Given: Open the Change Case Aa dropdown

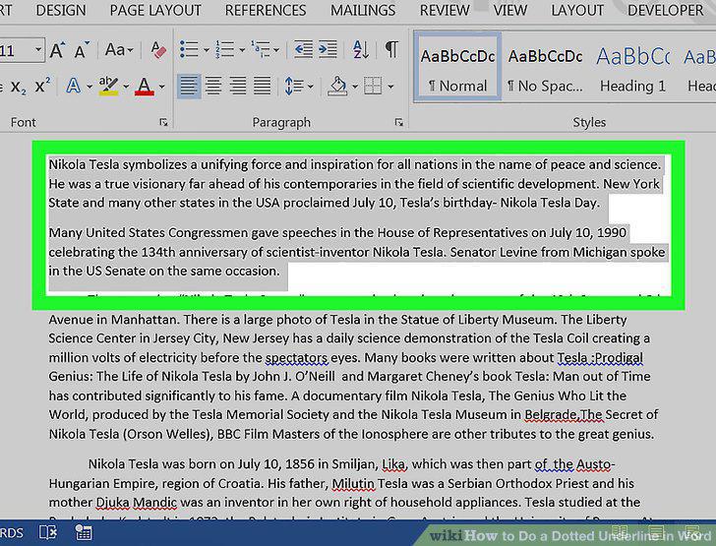Looking at the screenshot, I should tap(119, 49).
